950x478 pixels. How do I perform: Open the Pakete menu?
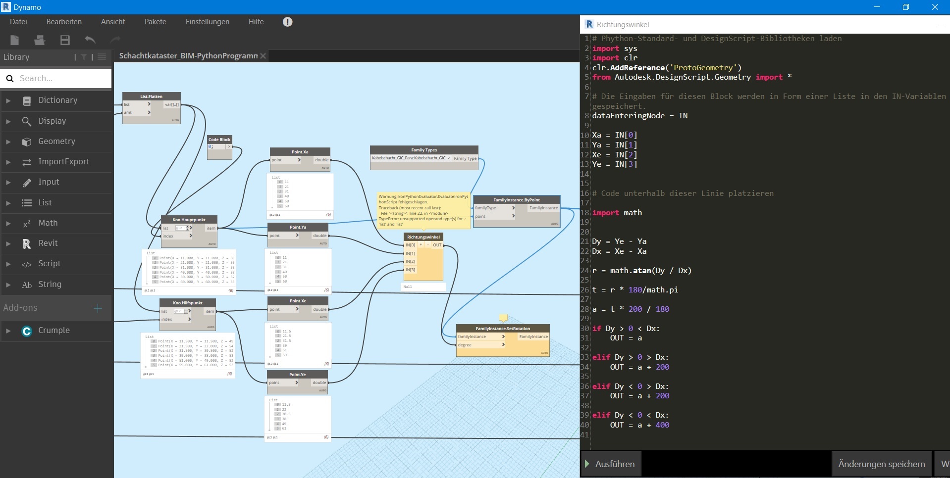click(155, 22)
